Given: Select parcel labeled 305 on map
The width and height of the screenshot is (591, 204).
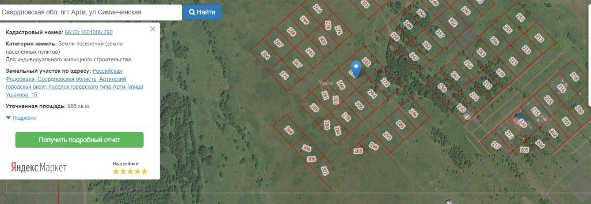Looking at the screenshot, I should point(359,106).
